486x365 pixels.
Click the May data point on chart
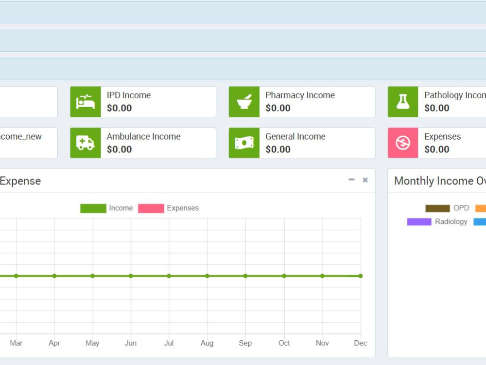point(92,276)
